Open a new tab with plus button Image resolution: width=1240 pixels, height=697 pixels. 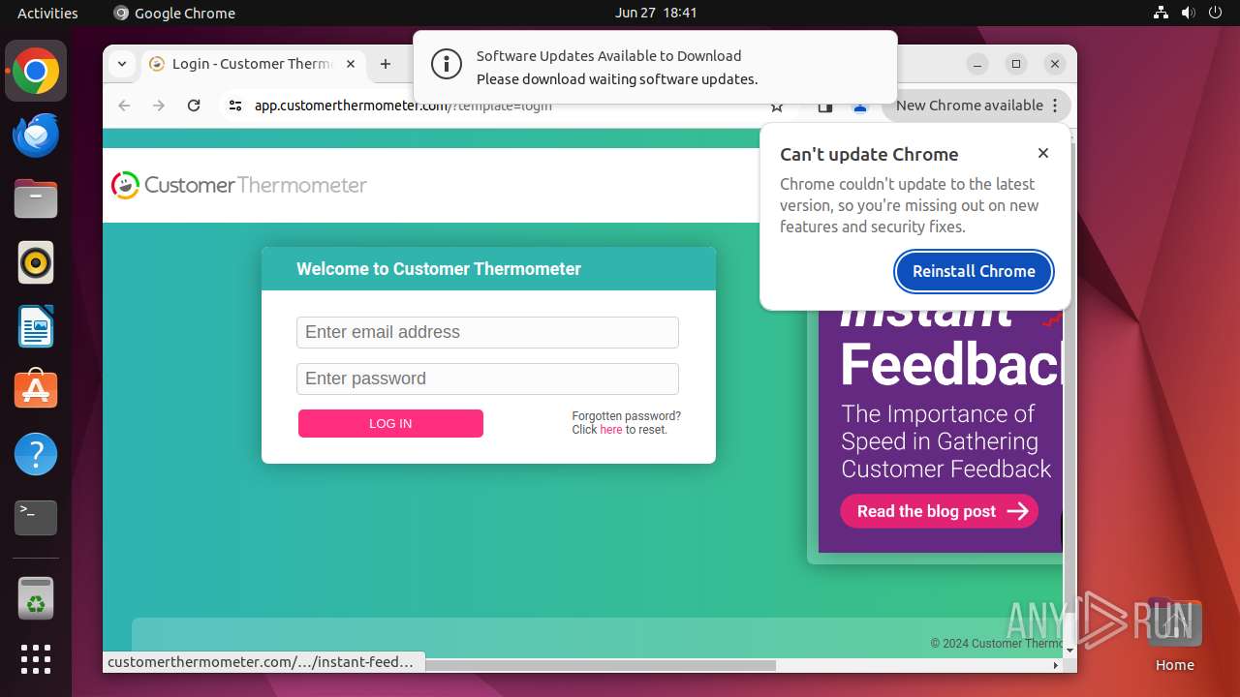pos(386,64)
